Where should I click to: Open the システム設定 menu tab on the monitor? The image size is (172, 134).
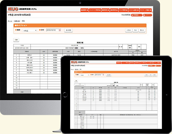pos(134,10)
